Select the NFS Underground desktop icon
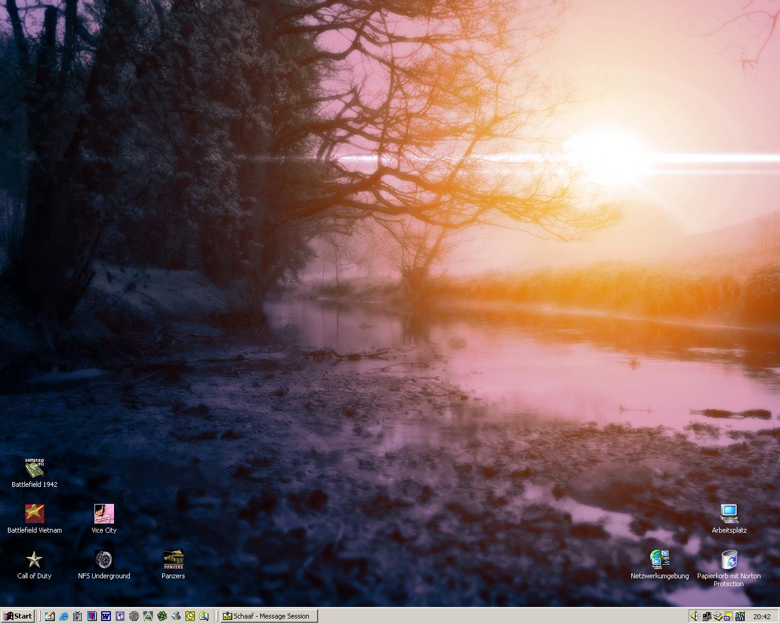Viewport: 780px width, 624px height. [104, 559]
